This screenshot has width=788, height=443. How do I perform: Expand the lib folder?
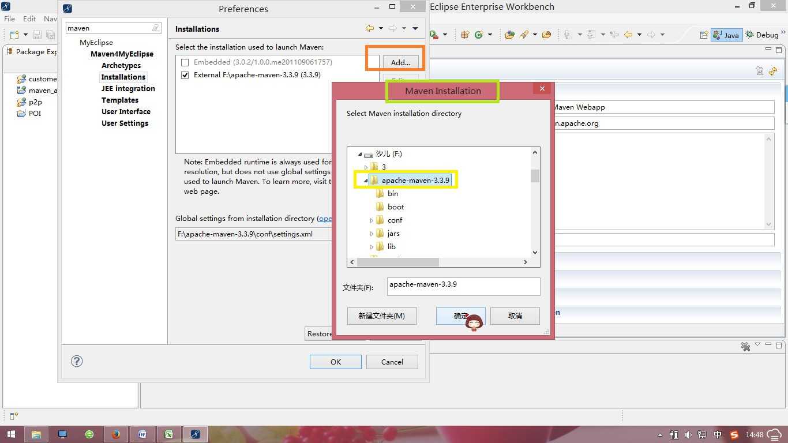click(372, 247)
